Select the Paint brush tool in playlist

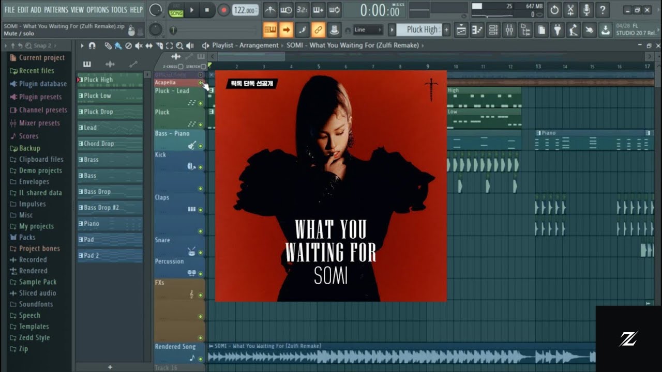tap(118, 45)
